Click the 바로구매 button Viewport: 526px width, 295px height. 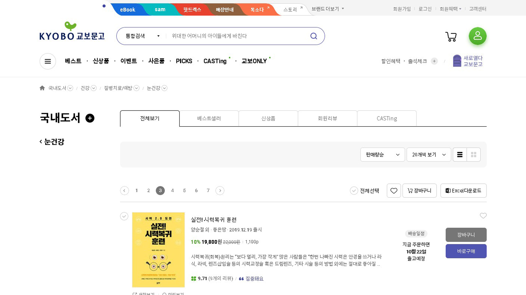pyautogui.click(x=466, y=251)
